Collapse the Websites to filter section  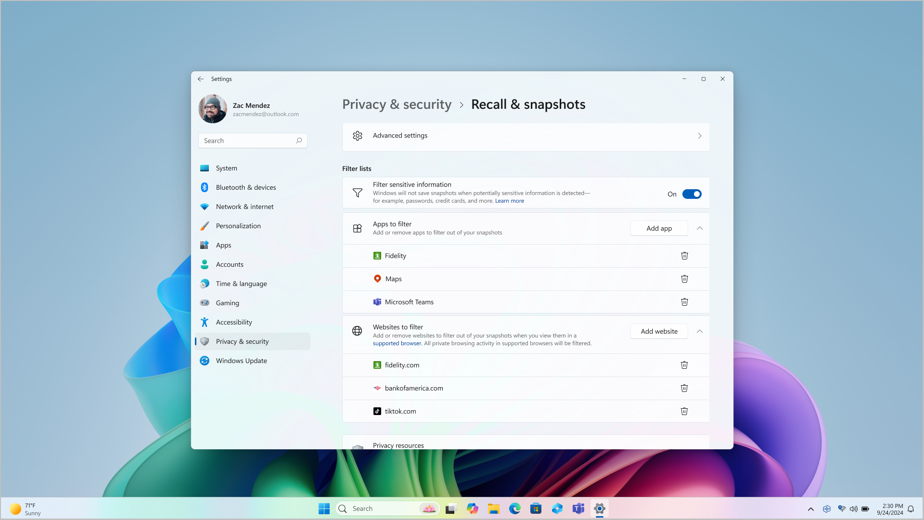699,331
